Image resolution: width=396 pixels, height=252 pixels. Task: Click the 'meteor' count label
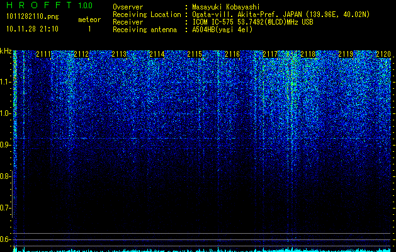coord(89,20)
